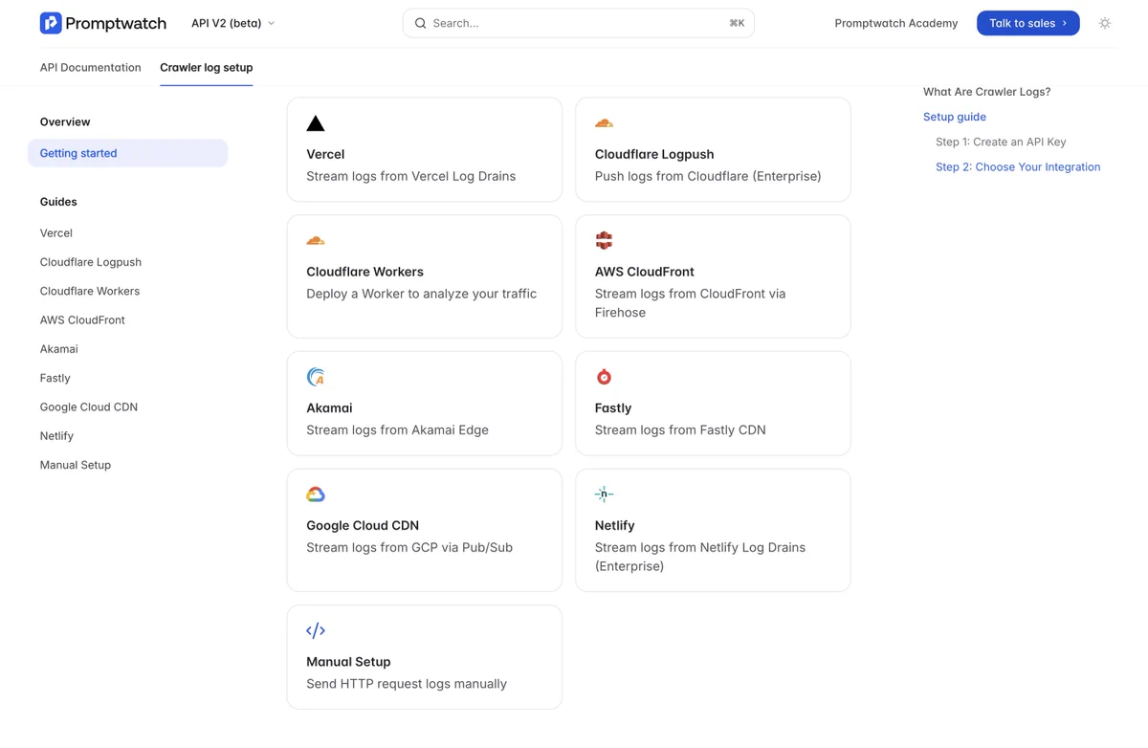Focus the Search input field

pos(578,23)
